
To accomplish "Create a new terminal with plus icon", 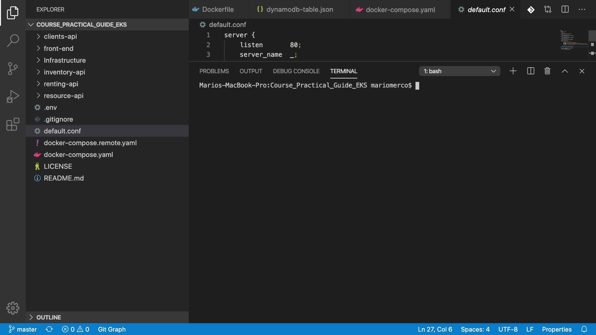I will pos(513,71).
